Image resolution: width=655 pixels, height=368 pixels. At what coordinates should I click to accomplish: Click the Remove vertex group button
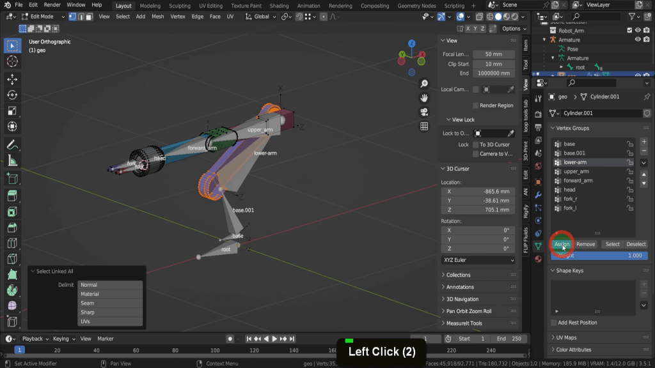(585, 244)
